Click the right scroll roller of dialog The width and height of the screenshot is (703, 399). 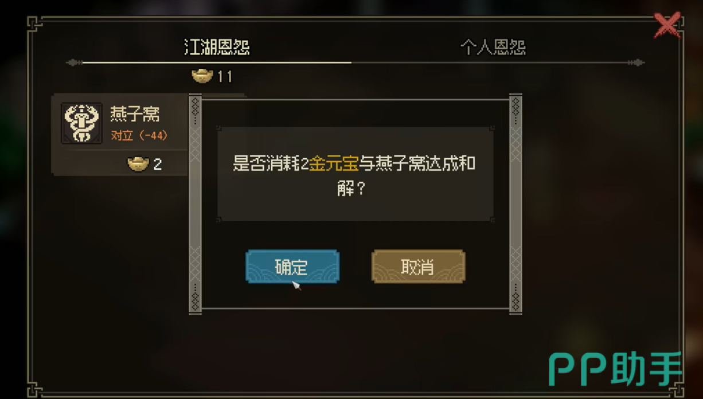[x=515, y=204]
